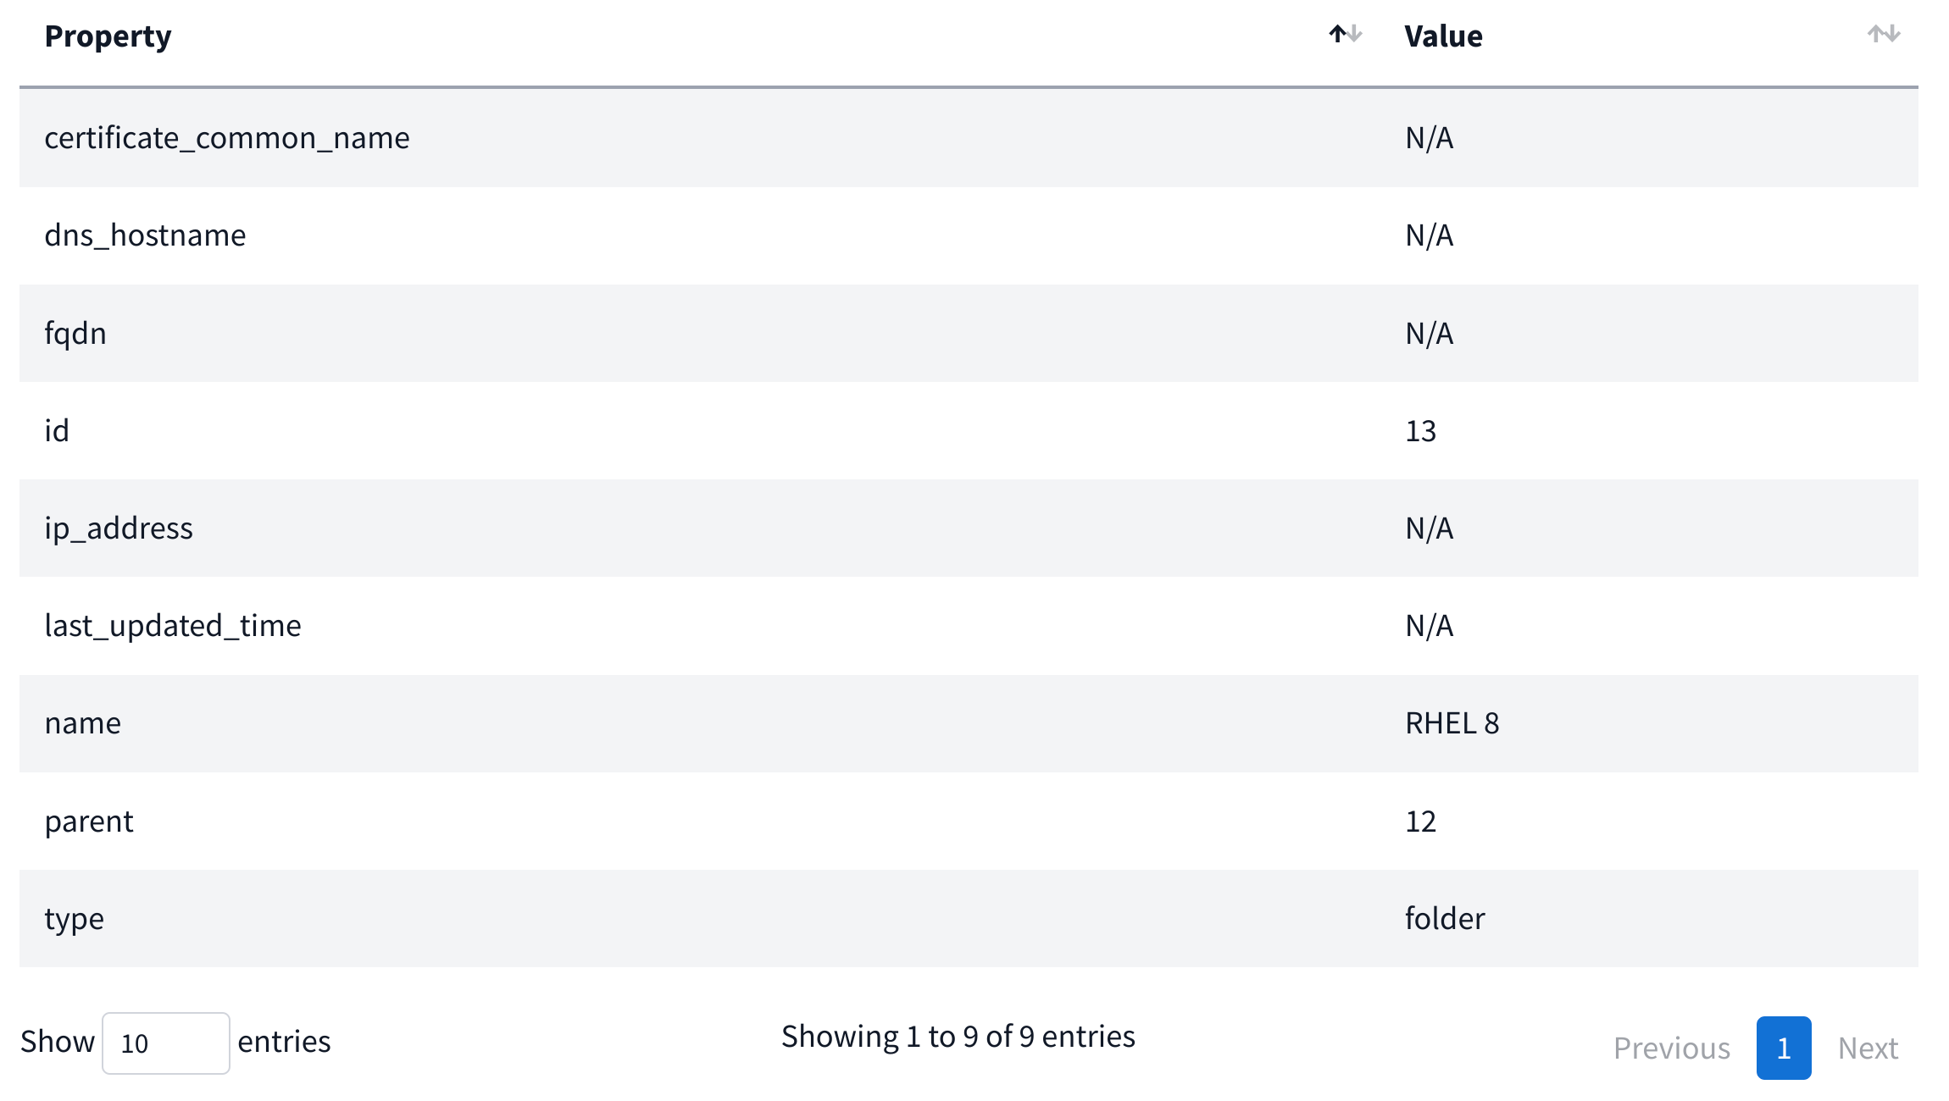The image size is (1949, 1101).
Task: Select the dns_hostname property row
Action: pyautogui.click(x=145, y=235)
